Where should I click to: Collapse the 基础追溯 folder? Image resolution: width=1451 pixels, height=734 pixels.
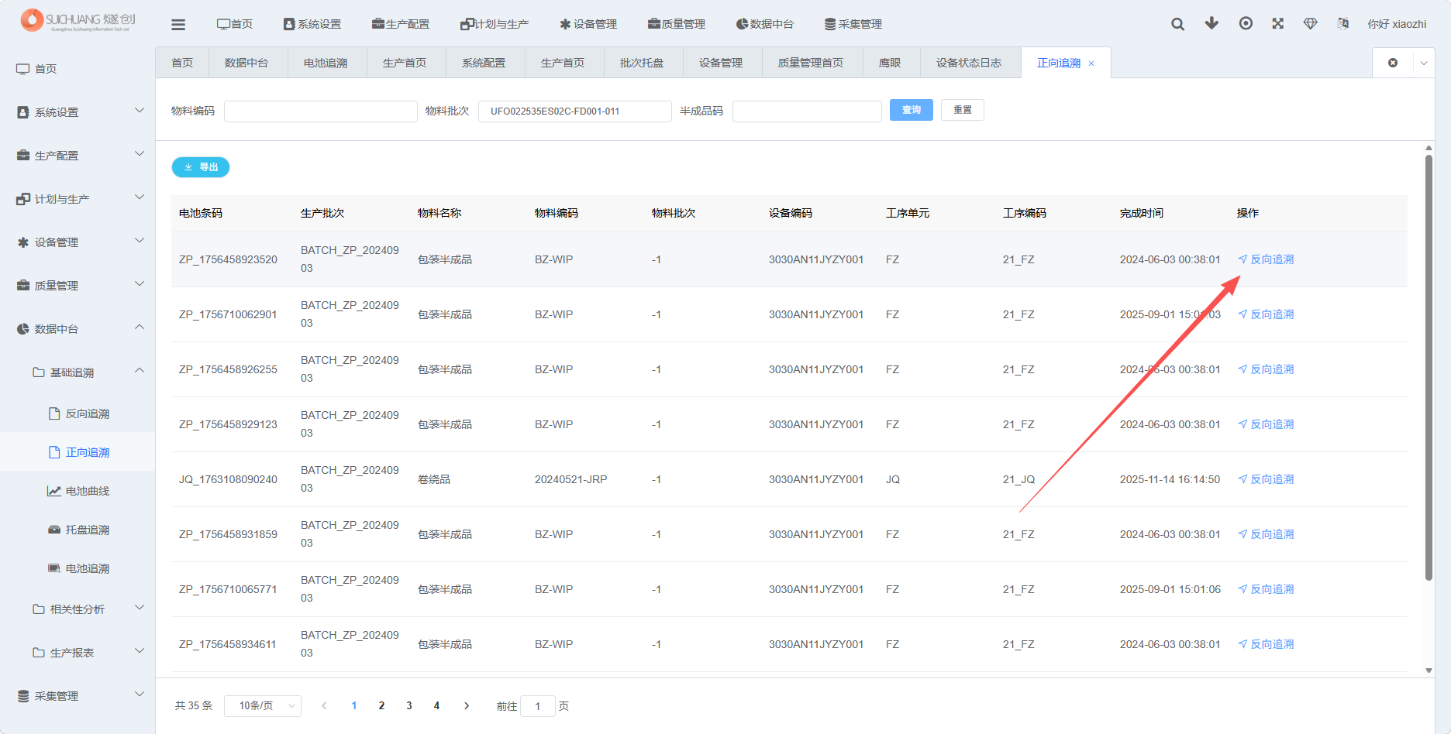78,372
